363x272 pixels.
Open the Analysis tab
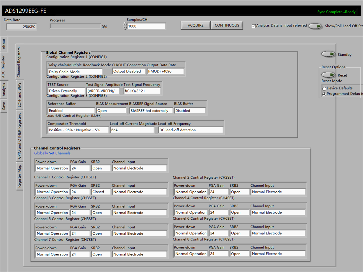click(4, 90)
